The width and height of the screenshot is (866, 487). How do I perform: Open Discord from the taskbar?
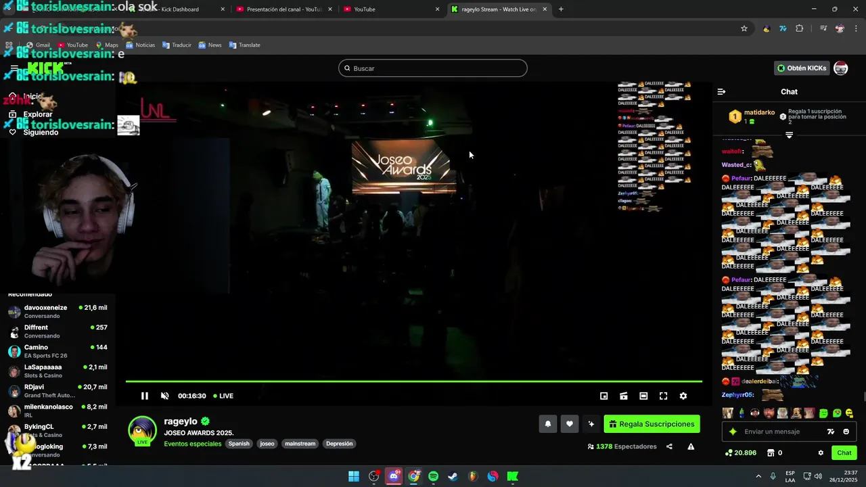coord(394,476)
